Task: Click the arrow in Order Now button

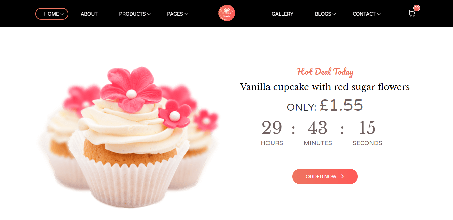Action: (342, 176)
